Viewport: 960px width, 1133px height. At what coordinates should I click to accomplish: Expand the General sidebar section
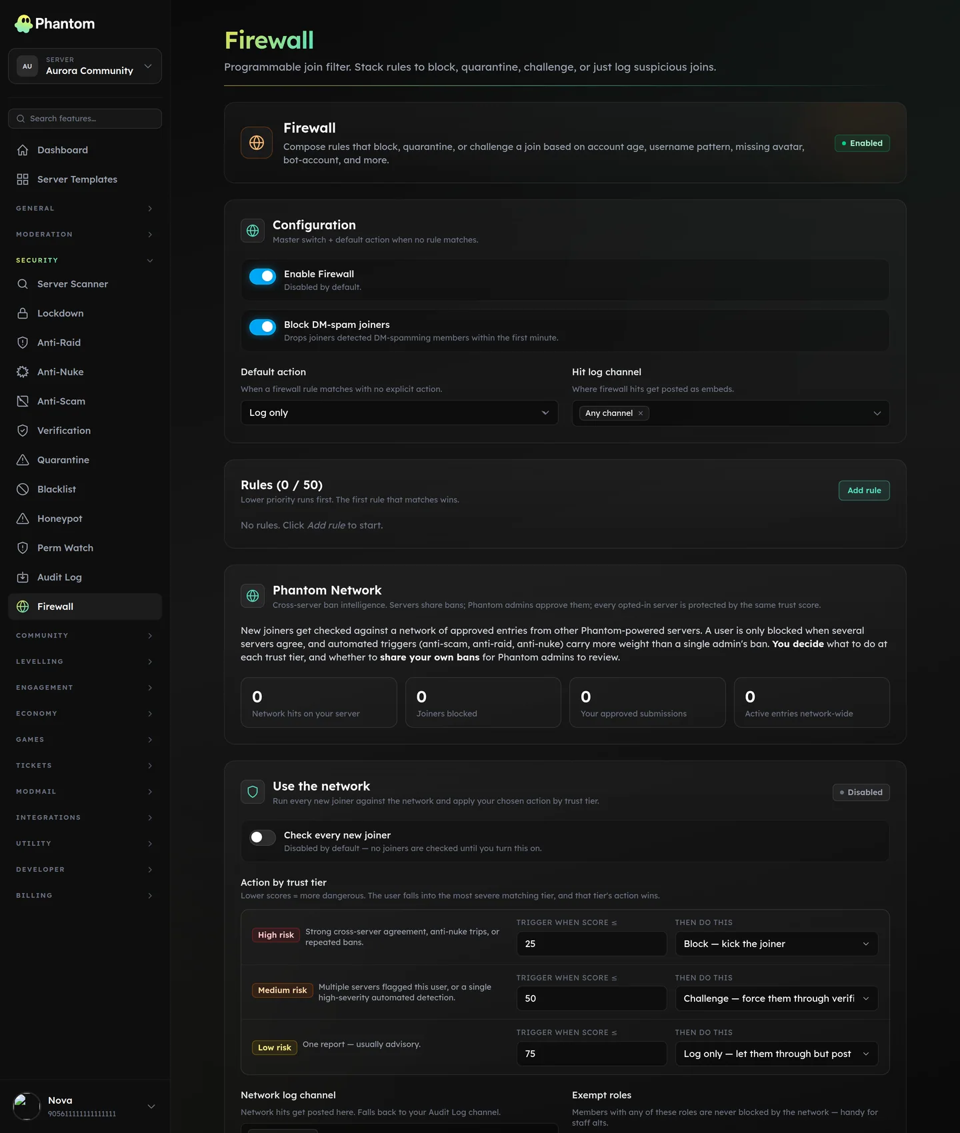[x=85, y=209]
